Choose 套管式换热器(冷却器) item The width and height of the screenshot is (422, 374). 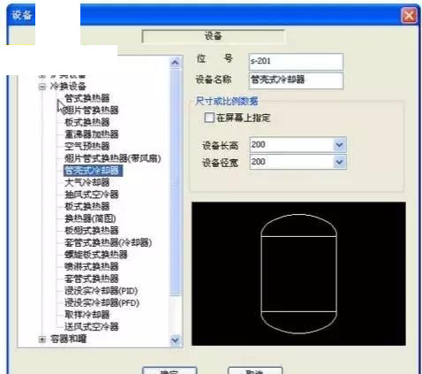[x=108, y=243]
